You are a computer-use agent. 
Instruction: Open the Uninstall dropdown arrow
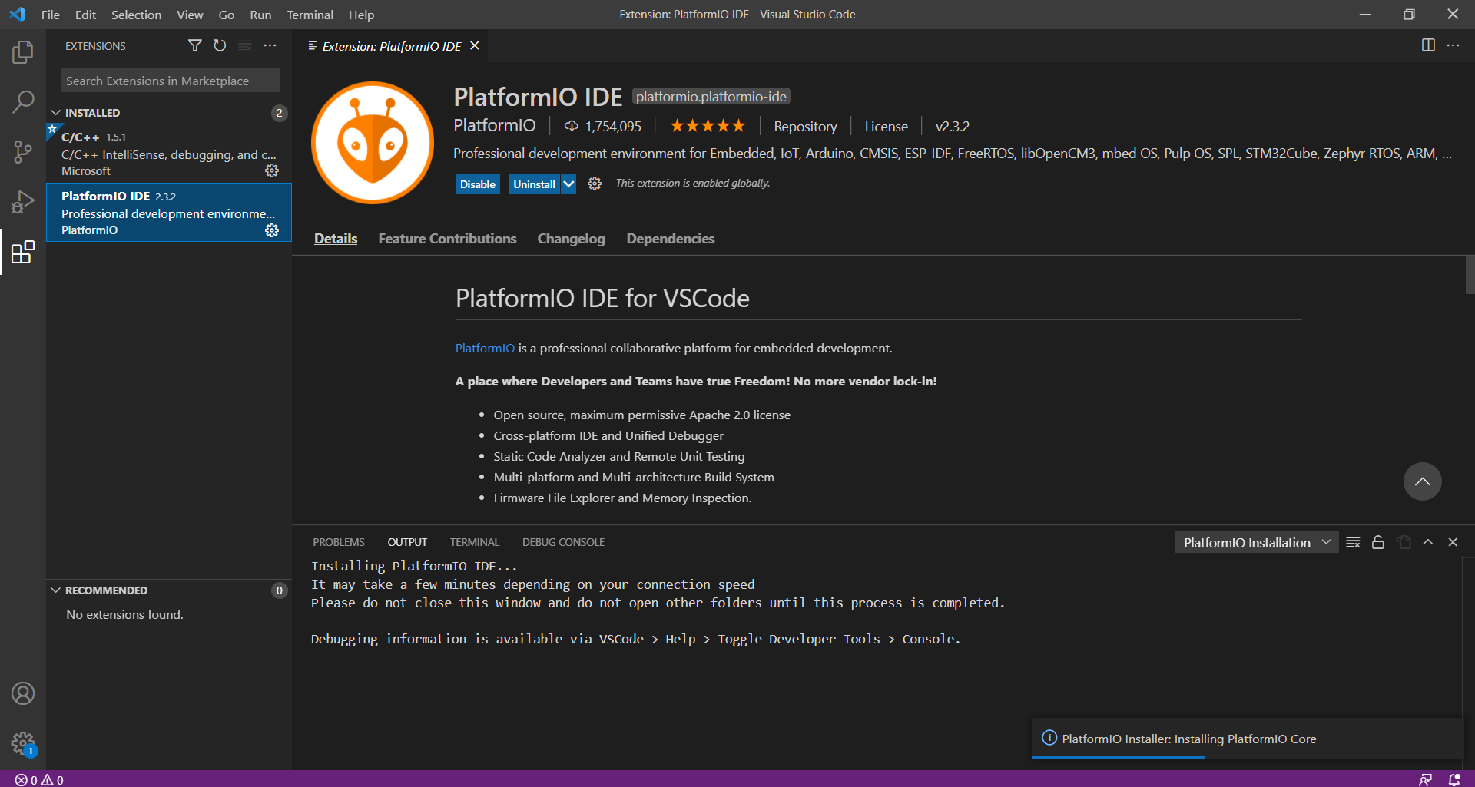[568, 184]
